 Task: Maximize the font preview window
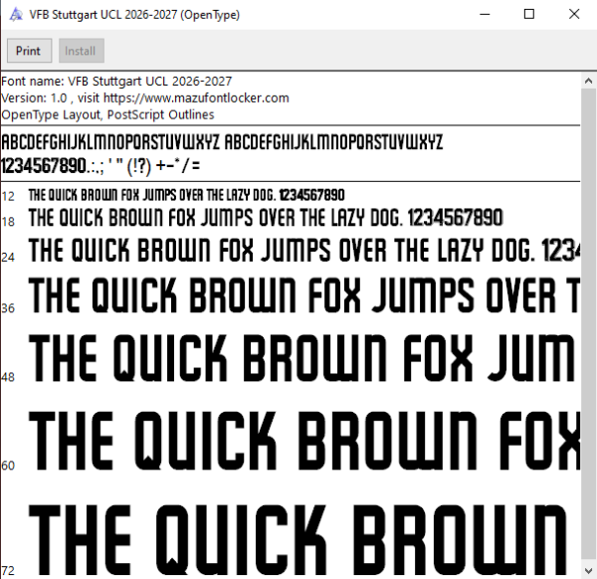pos(529,15)
